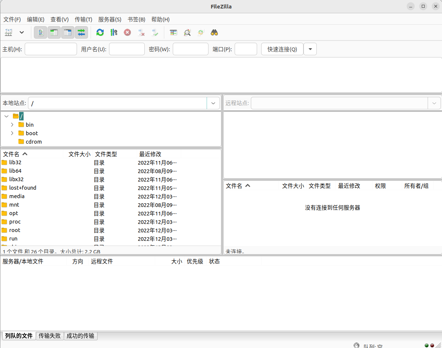Open the 传输(T) menu

point(83,20)
